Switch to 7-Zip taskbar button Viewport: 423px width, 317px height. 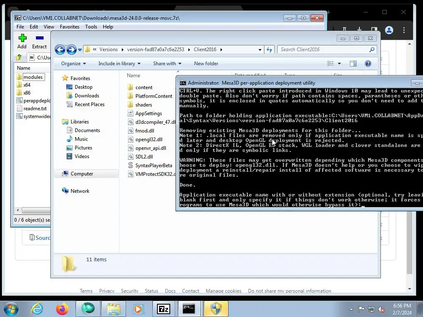click(164, 309)
